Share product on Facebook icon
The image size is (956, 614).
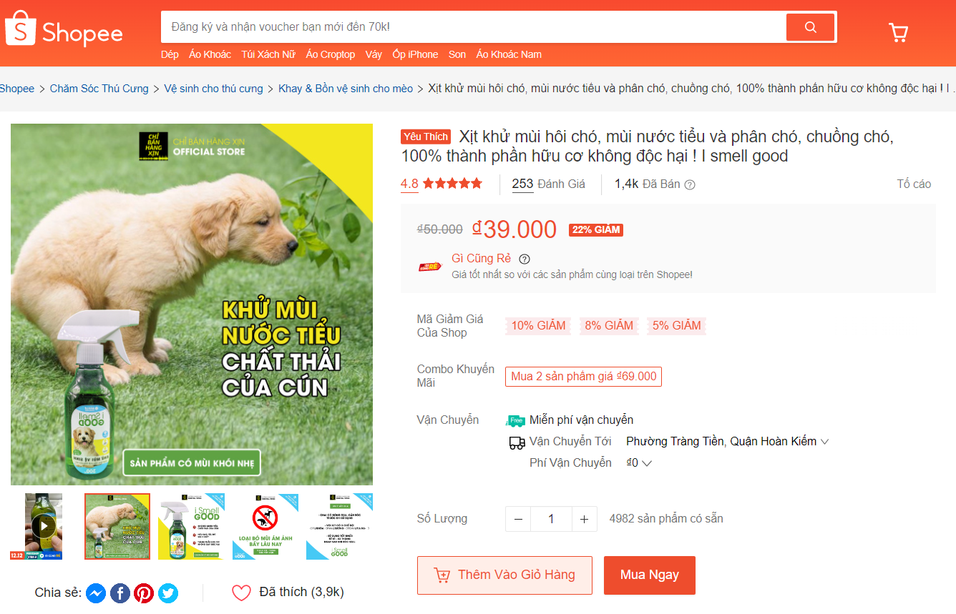tap(120, 593)
